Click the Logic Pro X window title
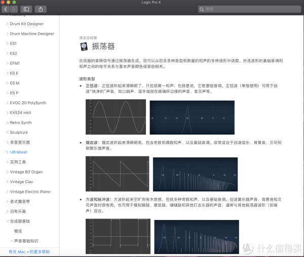Screen dimensions: 304x257 [151, 3]
